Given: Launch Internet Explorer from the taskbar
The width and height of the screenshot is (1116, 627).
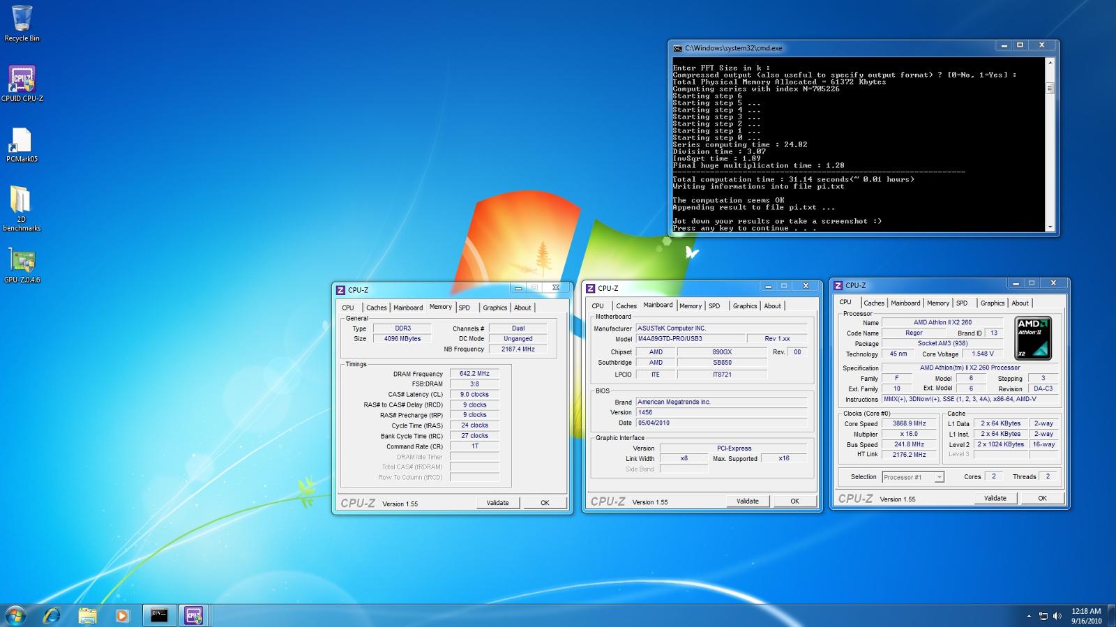Looking at the screenshot, I should point(52,615).
